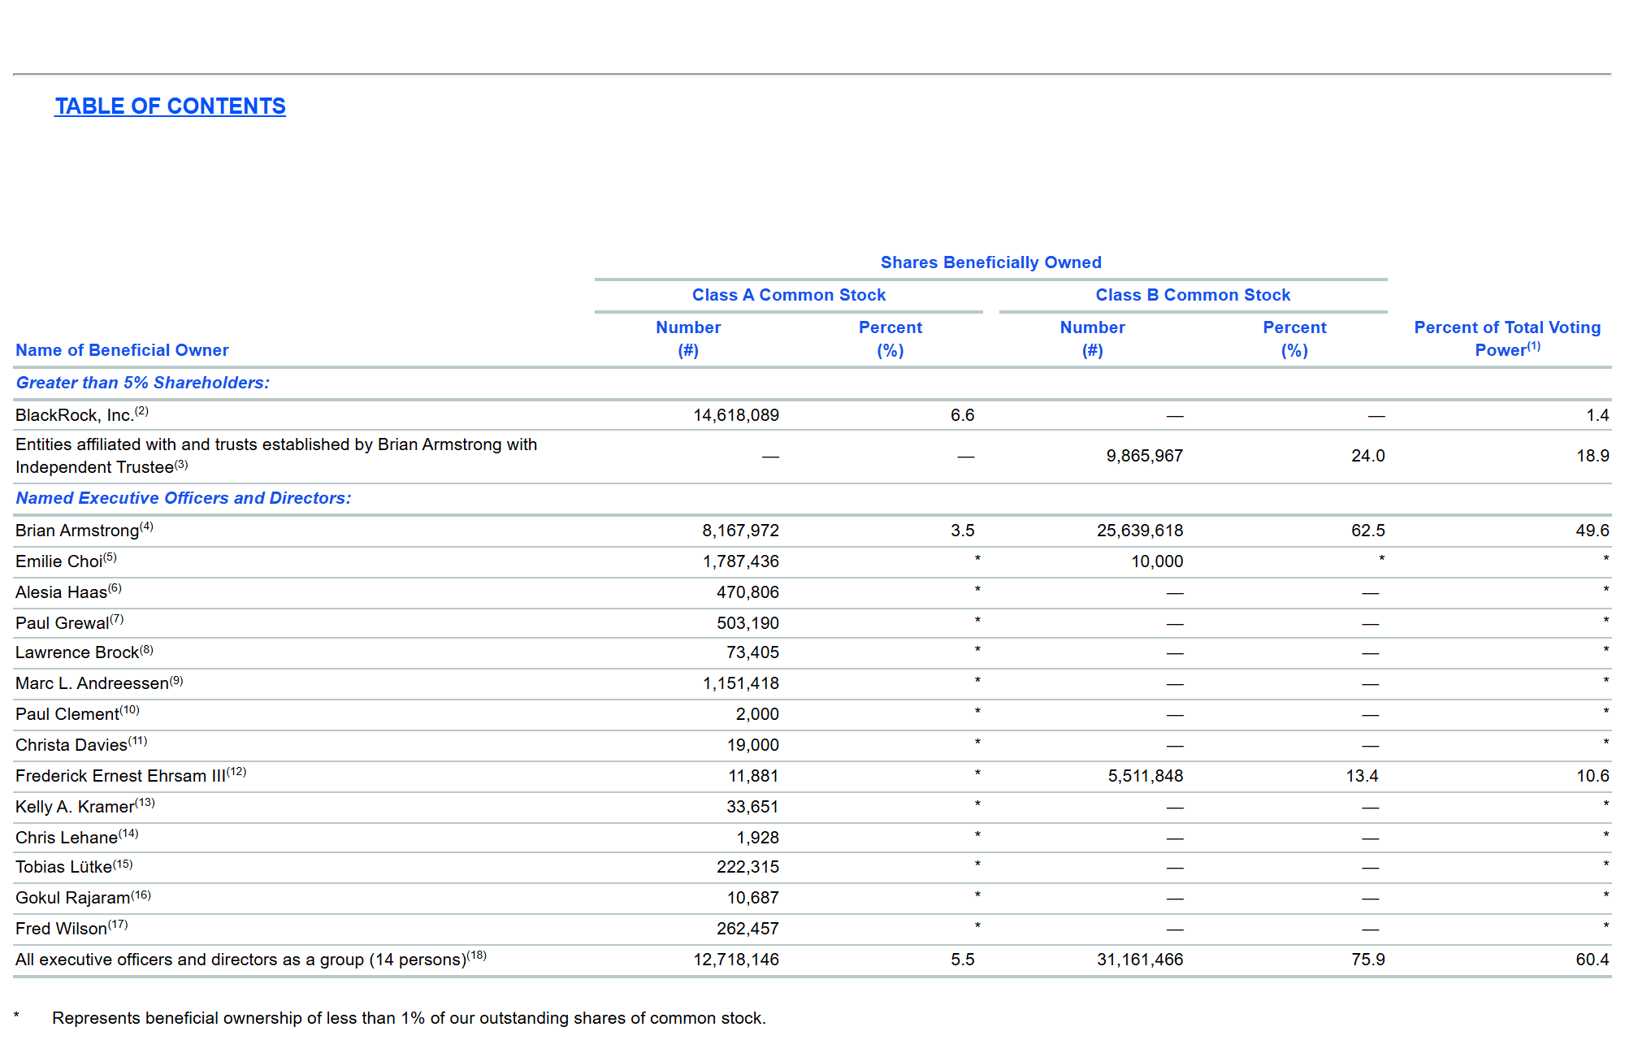
Task: Click the 13.4 Class B percent value
Action: (1362, 776)
